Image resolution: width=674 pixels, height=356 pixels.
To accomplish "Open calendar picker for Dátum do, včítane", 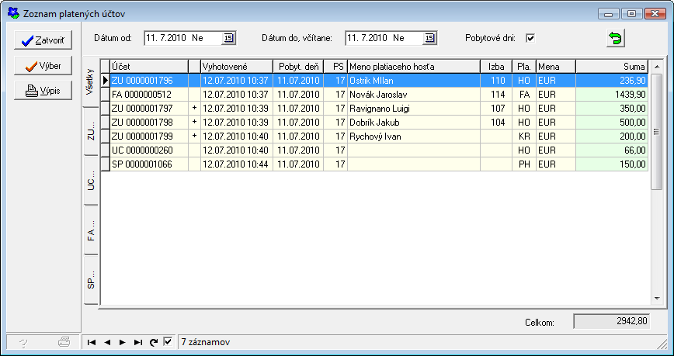I will tap(430, 37).
